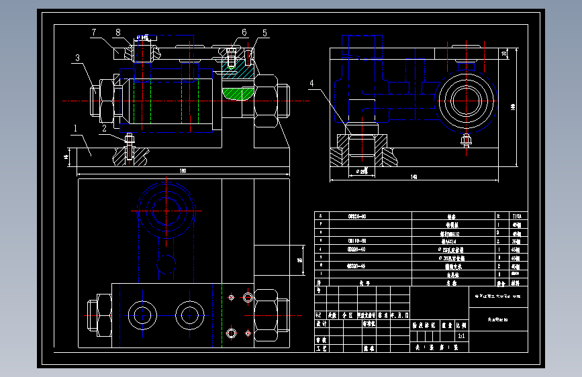Click the 比例 header cell
The image size is (582, 377).
(461, 325)
